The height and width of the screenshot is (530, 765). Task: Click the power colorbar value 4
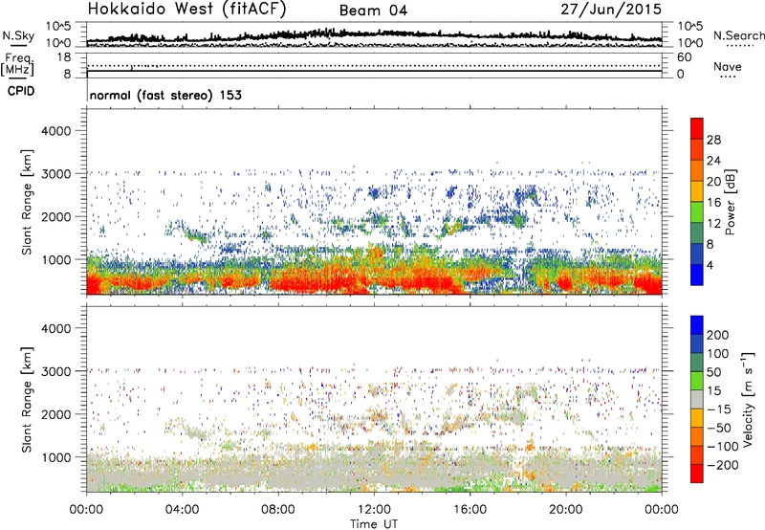tap(710, 265)
